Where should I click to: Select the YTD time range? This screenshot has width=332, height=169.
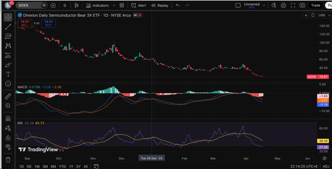click(62, 166)
